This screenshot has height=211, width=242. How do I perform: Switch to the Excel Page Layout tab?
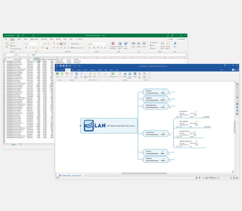[34, 39]
